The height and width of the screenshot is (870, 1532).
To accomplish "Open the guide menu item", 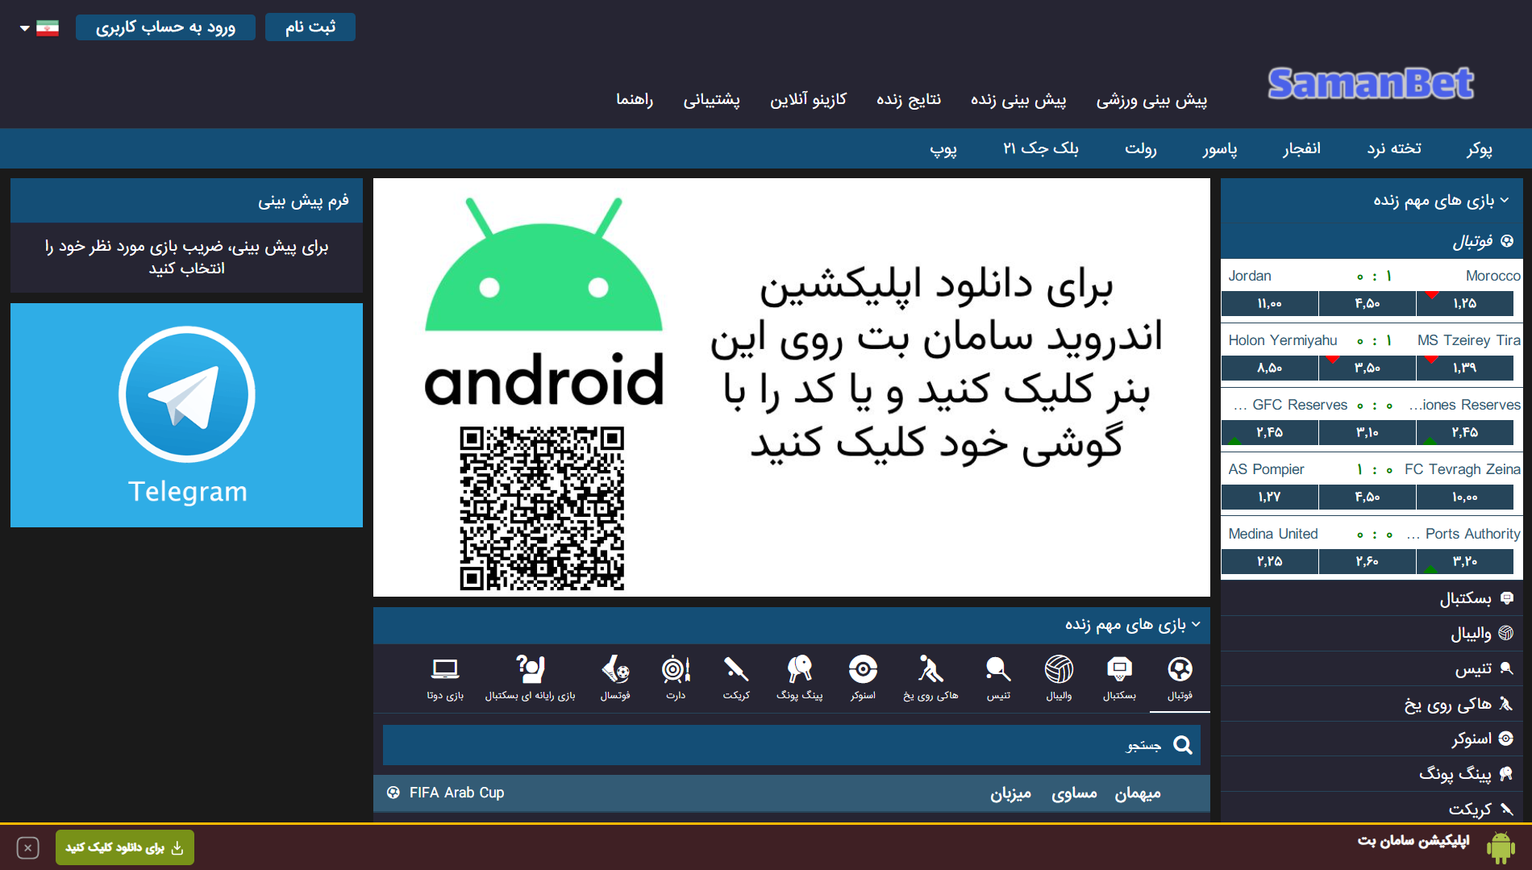I will pyautogui.click(x=635, y=100).
